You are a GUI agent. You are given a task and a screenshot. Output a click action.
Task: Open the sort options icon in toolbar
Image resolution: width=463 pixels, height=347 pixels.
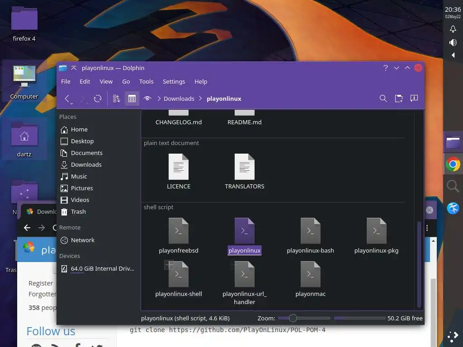[x=116, y=98]
